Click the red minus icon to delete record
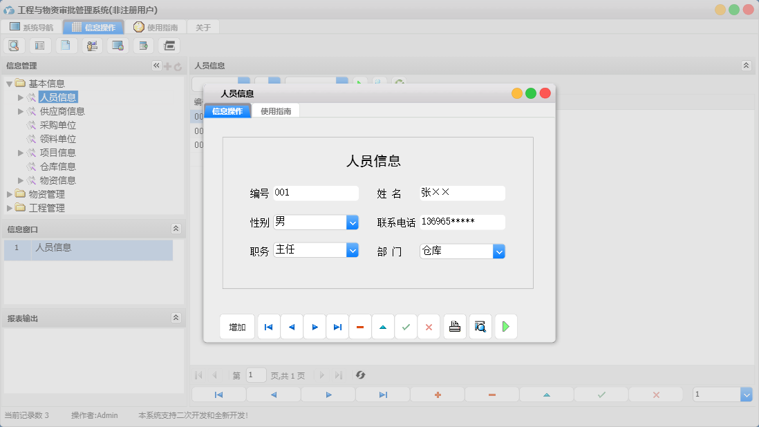This screenshot has width=759, height=427. (x=360, y=326)
